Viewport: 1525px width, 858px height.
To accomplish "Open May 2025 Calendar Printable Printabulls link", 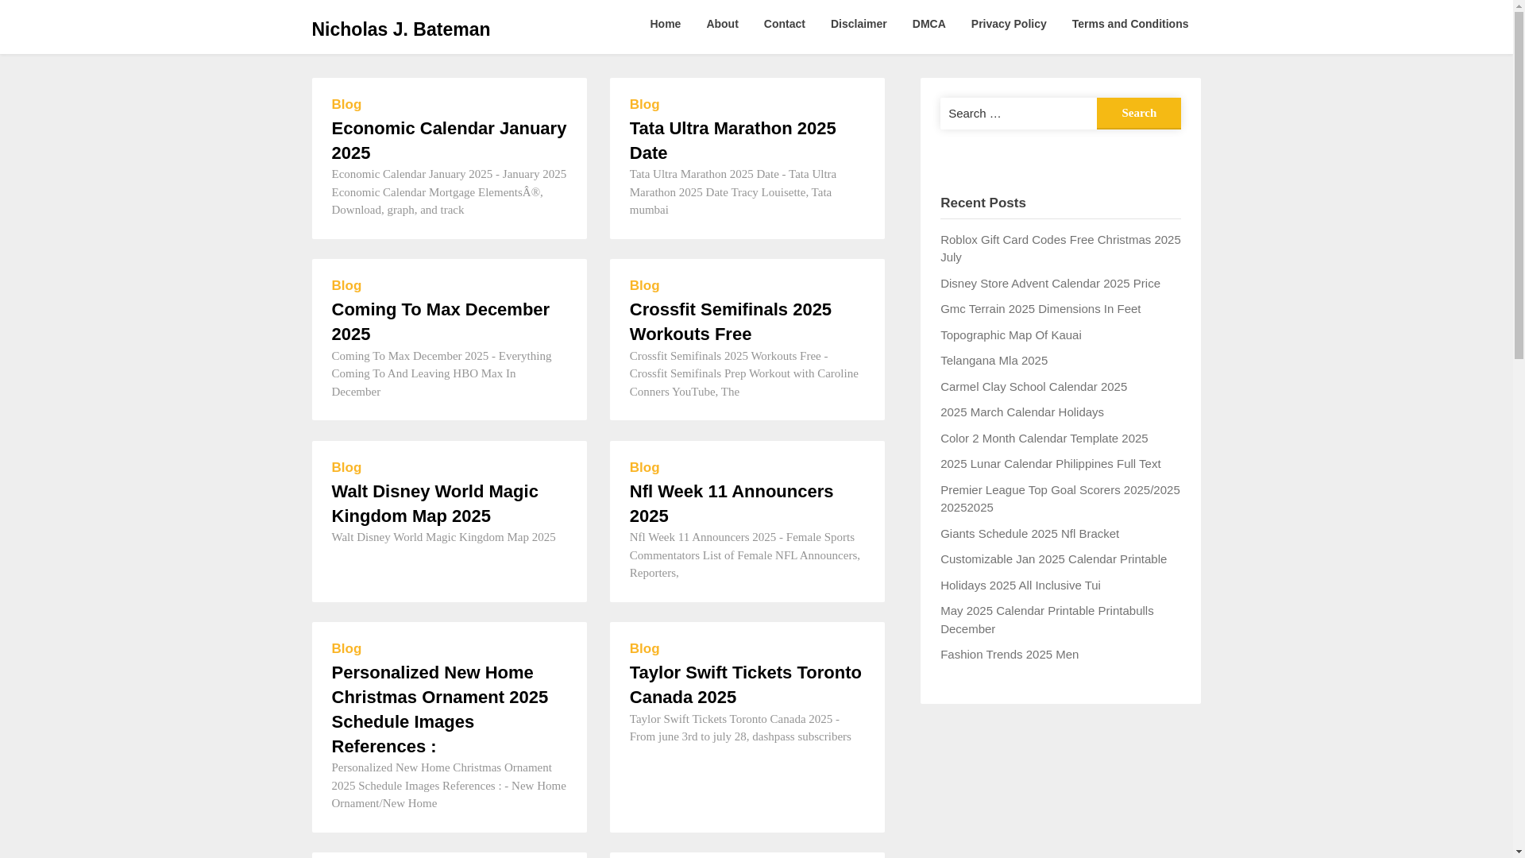I will (1047, 620).
